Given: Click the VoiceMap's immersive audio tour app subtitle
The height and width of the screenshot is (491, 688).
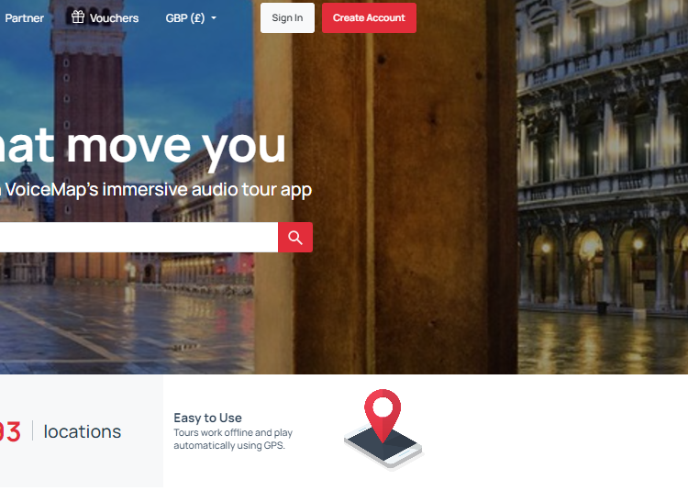Looking at the screenshot, I should [156, 190].
